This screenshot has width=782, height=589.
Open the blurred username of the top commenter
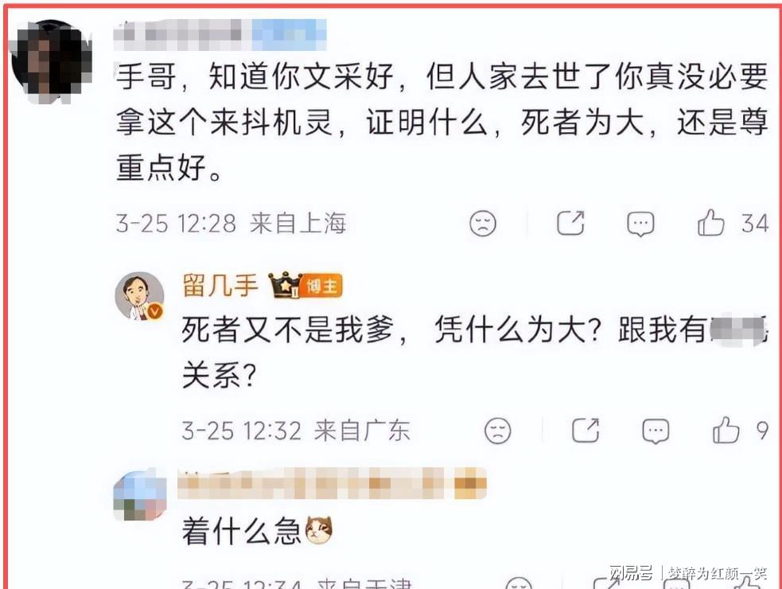click(220, 34)
